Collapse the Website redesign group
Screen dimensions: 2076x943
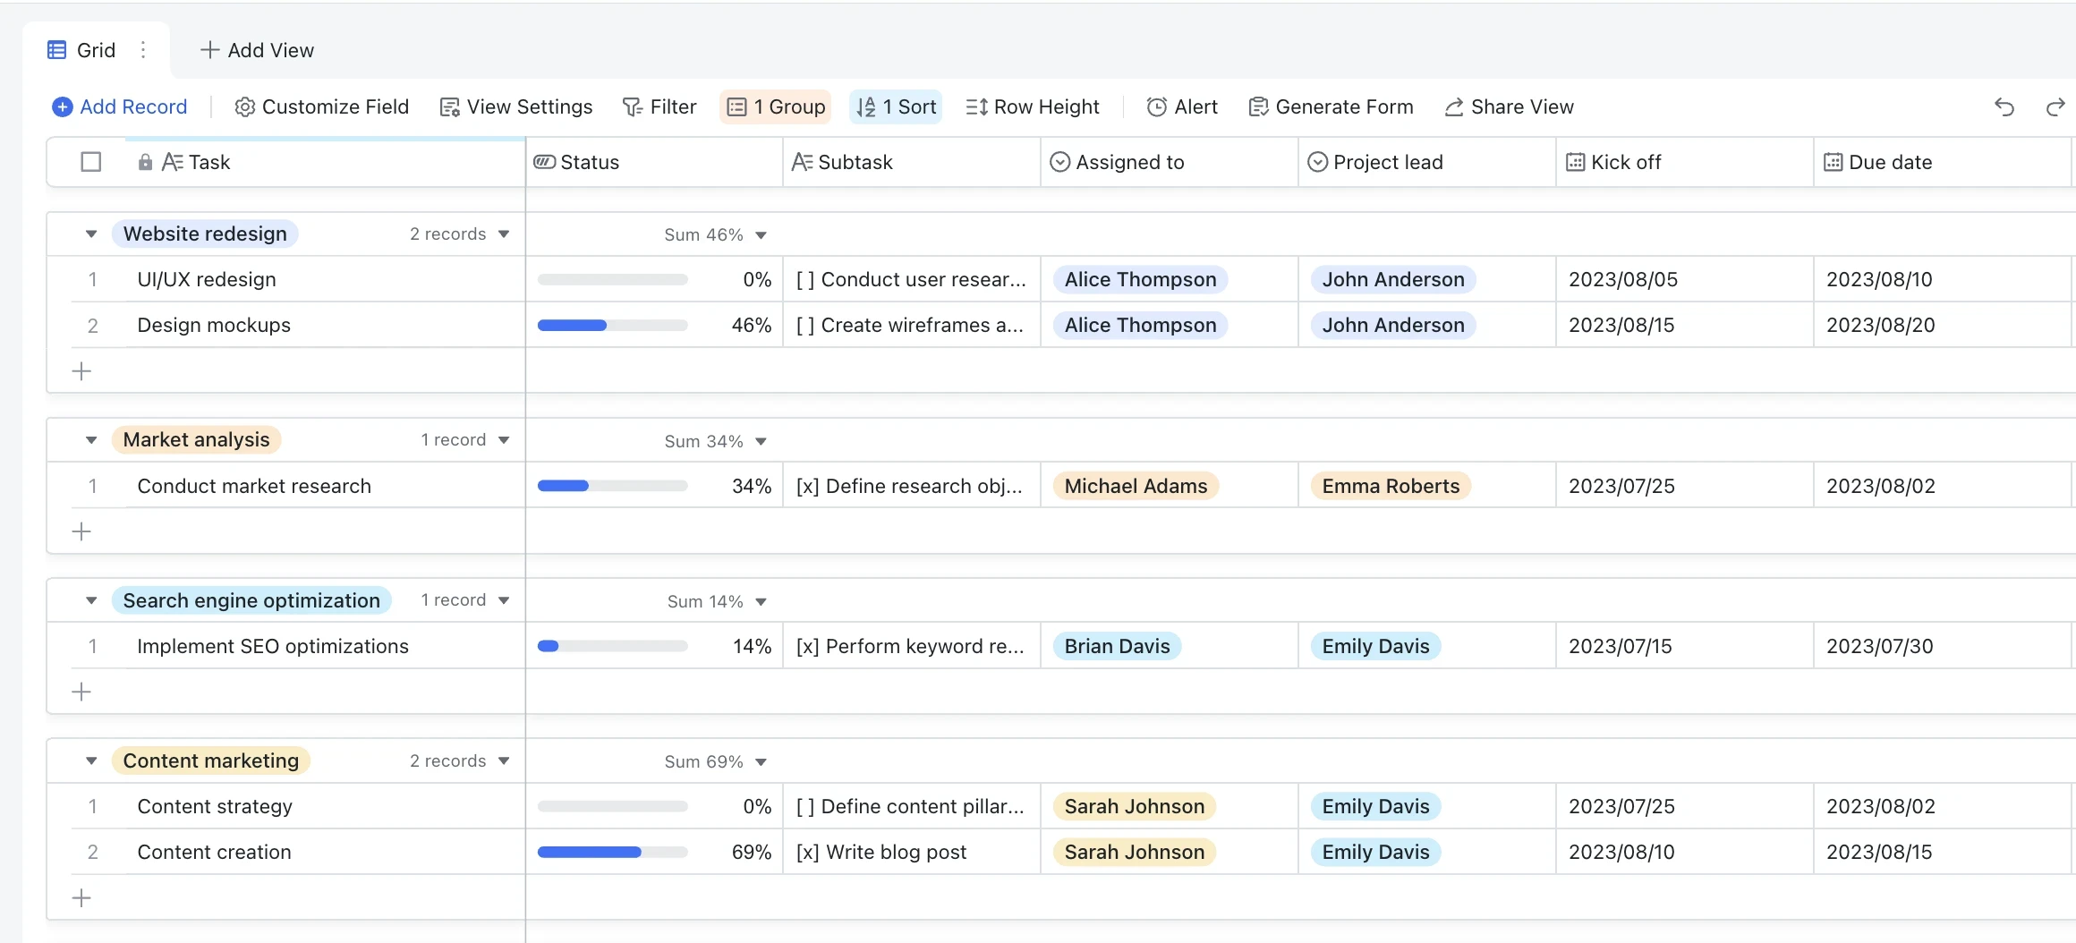point(91,234)
